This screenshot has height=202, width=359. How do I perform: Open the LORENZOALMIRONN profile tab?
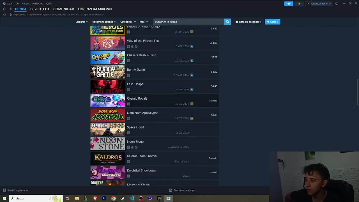click(95, 9)
